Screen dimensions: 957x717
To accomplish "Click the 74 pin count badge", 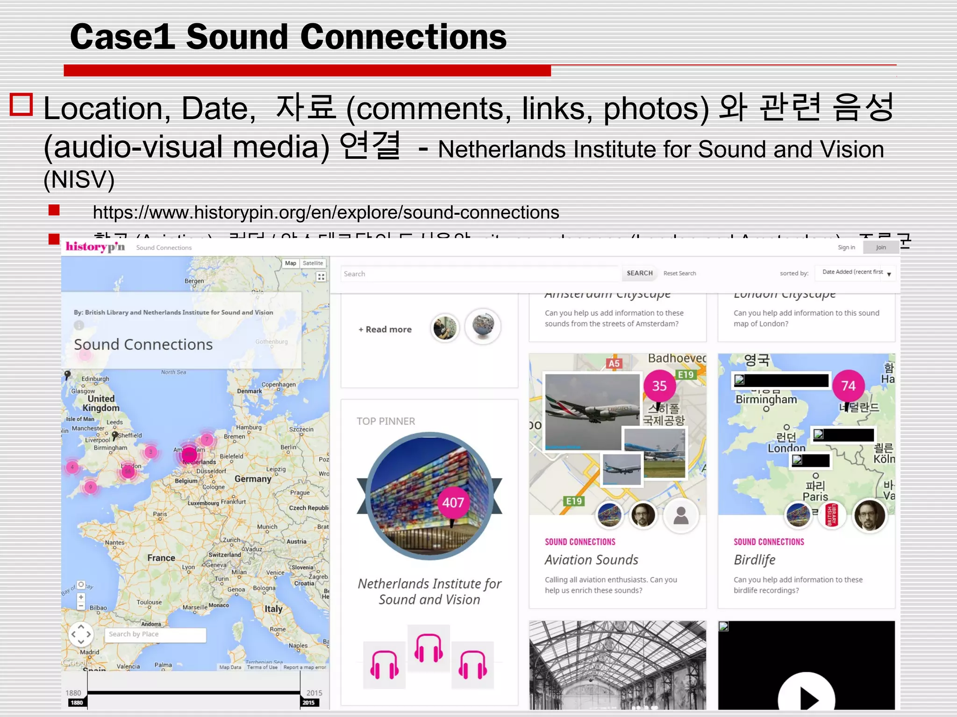I will (848, 386).
